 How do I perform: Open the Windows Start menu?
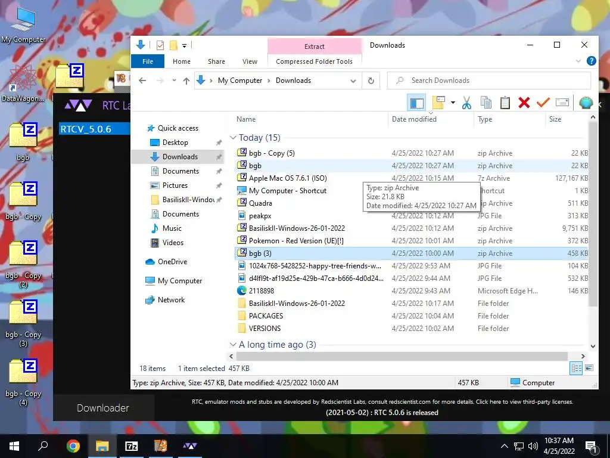coord(14,446)
